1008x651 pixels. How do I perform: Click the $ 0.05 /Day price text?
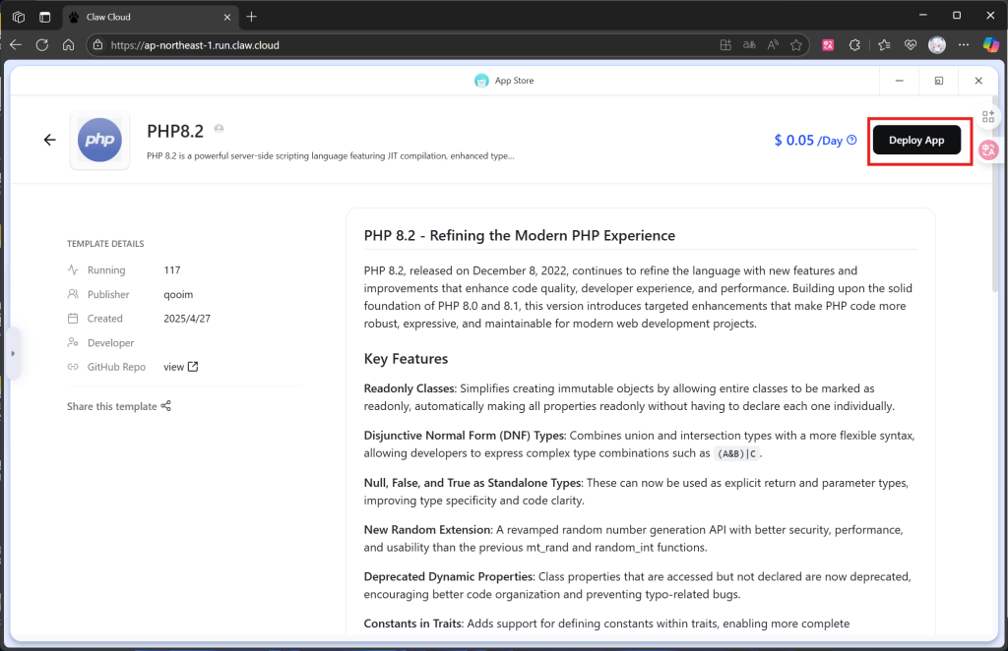808,140
